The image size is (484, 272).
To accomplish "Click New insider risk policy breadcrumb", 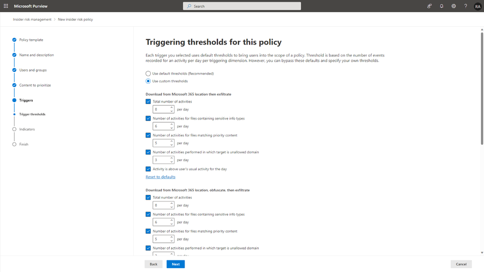I will [x=75, y=19].
